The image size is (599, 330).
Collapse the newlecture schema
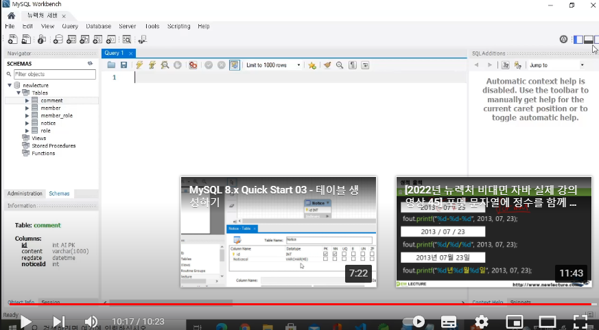pos(10,85)
